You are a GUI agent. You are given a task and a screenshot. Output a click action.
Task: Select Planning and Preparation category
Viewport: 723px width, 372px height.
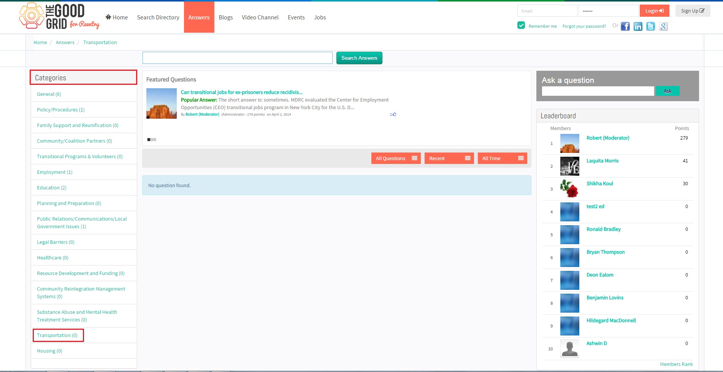[69, 203]
